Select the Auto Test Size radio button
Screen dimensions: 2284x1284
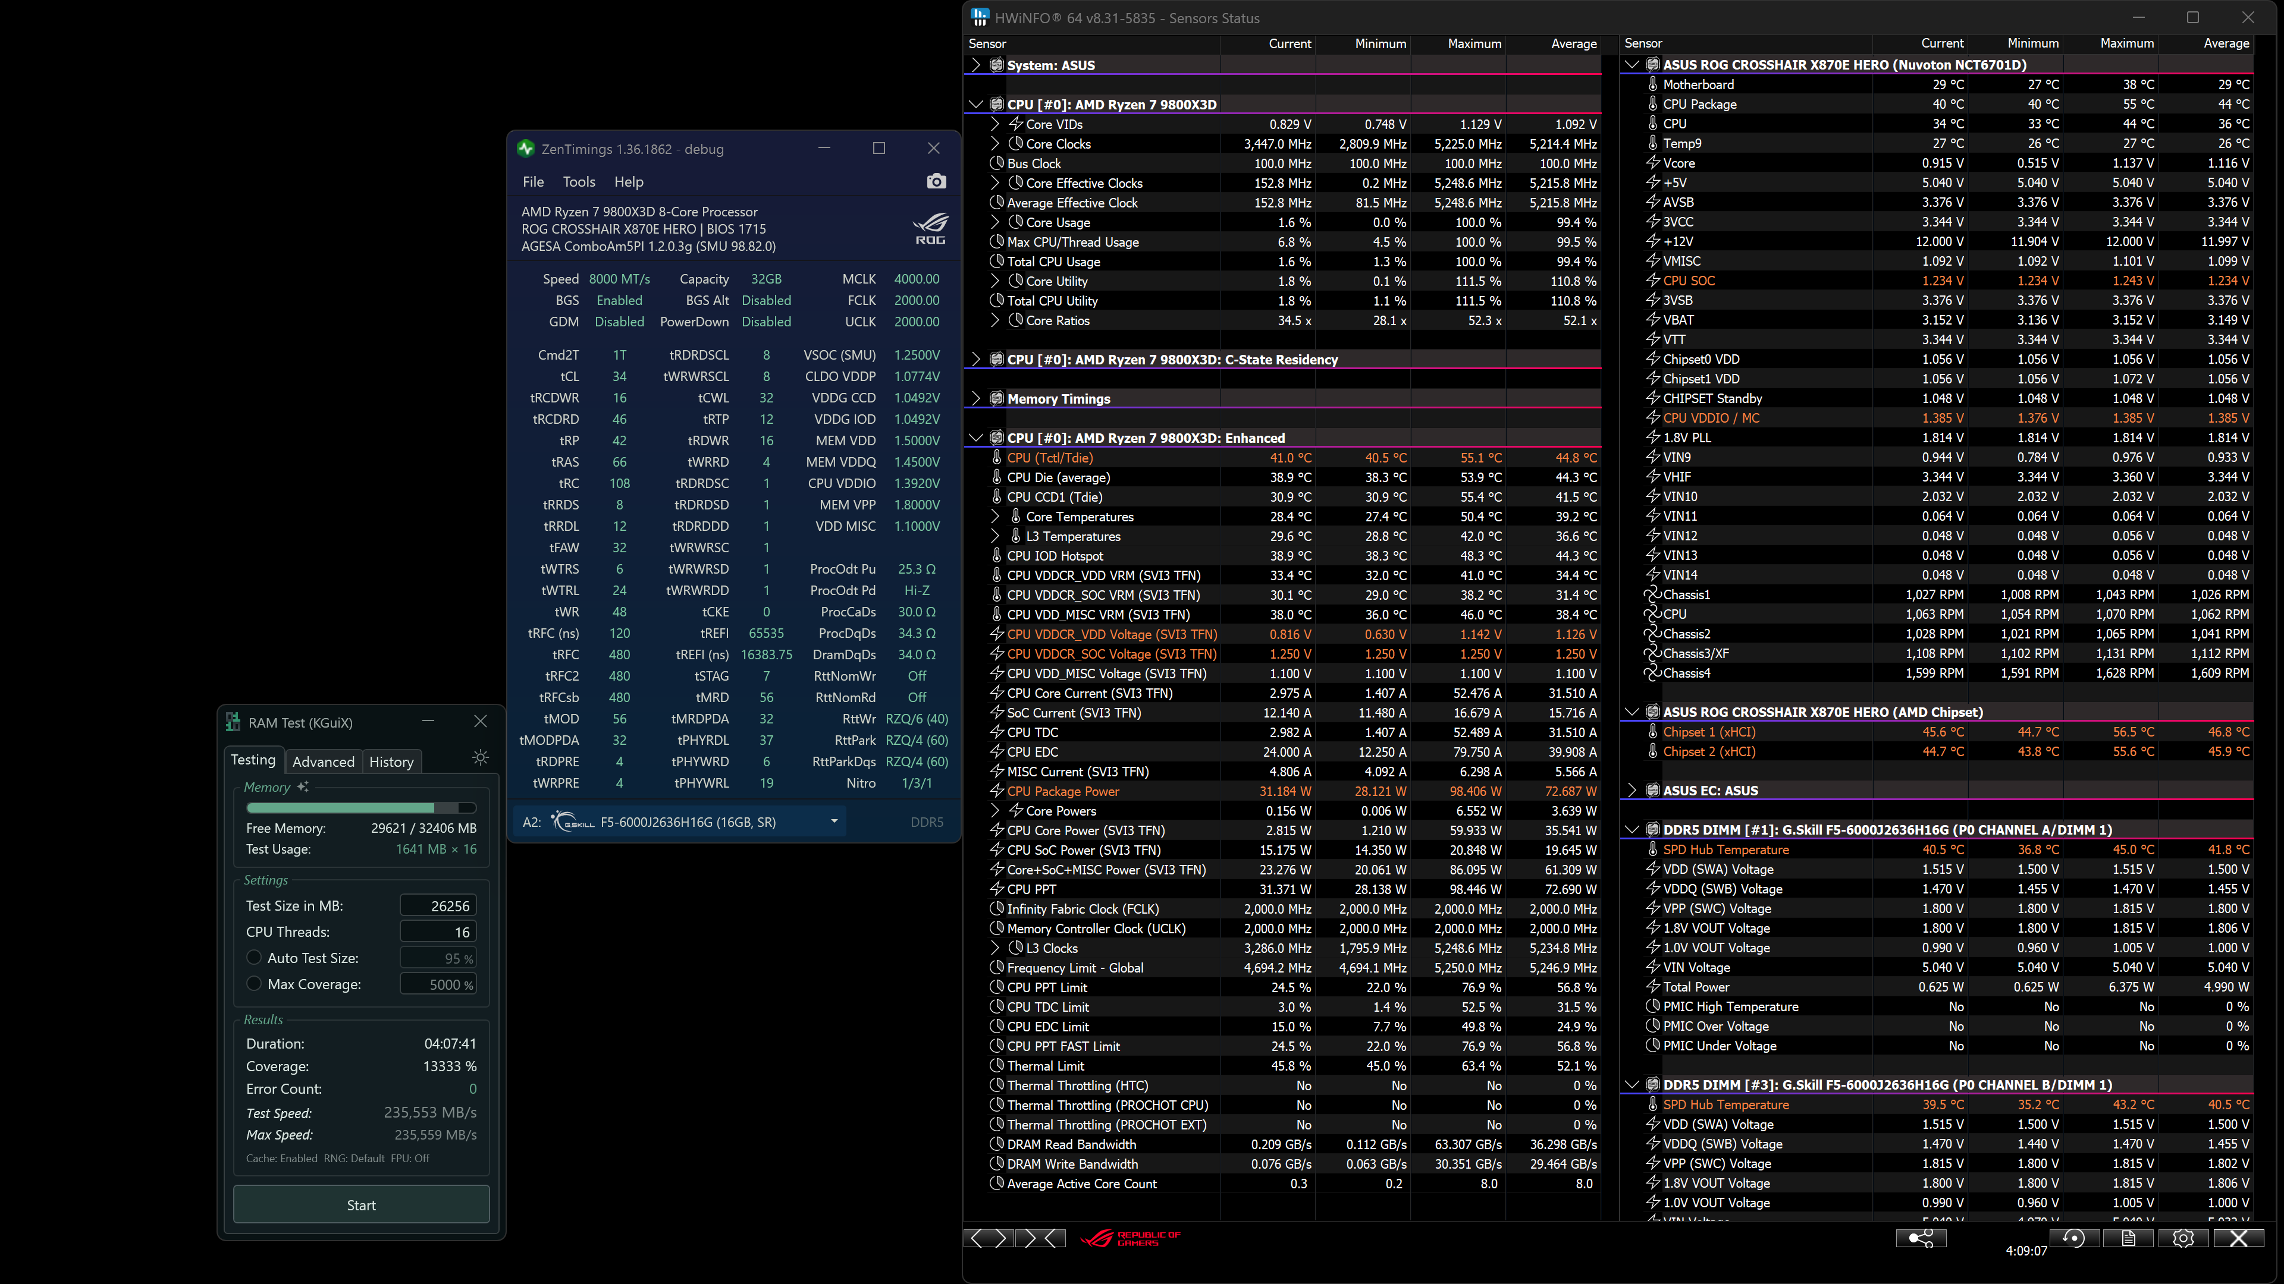(x=255, y=958)
